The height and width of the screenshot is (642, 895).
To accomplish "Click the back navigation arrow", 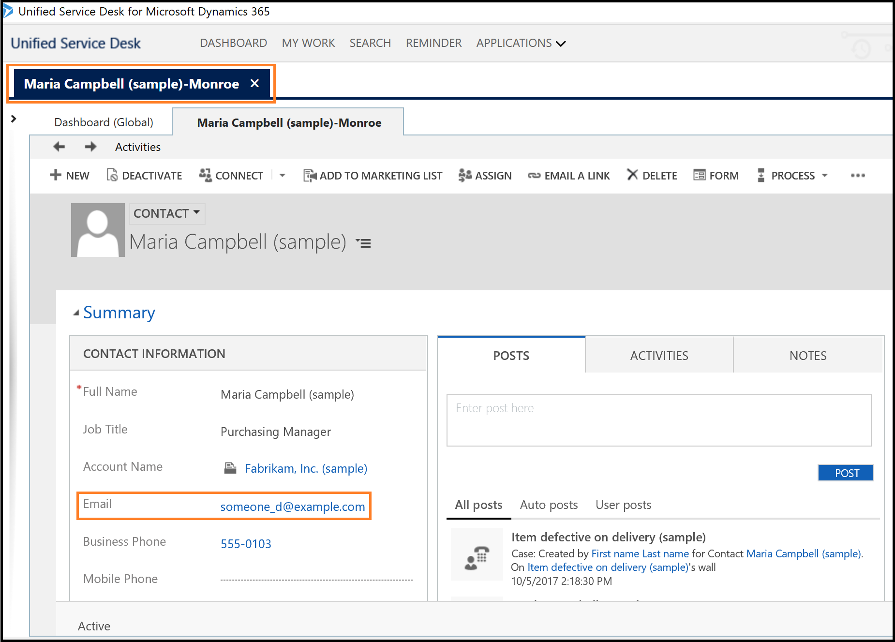I will (x=59, y=147).
